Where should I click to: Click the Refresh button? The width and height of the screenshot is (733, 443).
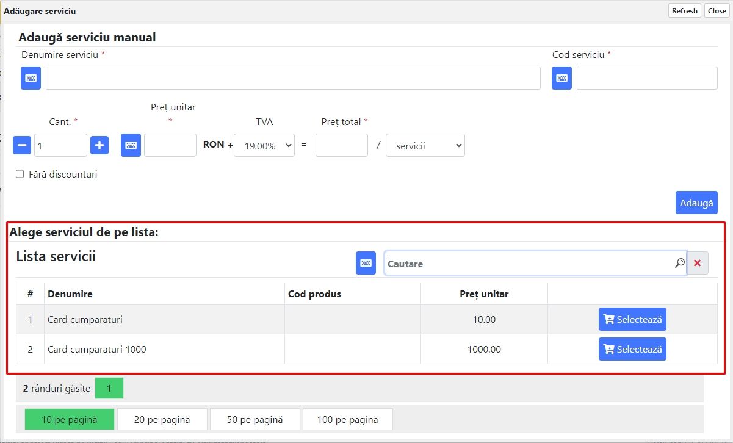pyautogui.click(x=684, y=11)
